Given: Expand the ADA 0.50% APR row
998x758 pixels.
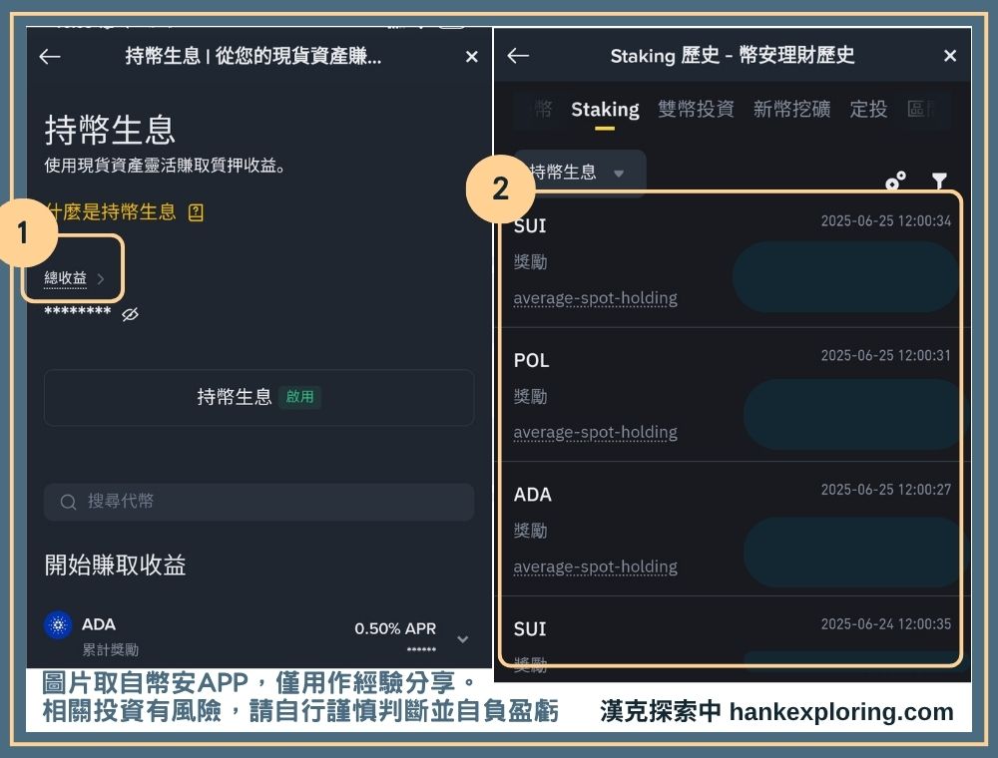Looking at the screenshot, I should pos(463,638).
